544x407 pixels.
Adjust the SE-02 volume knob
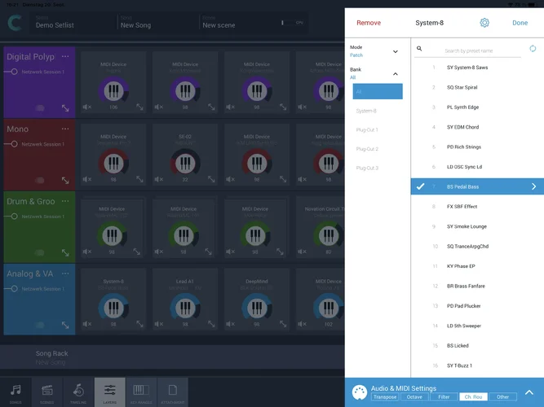pyautogui.click(x=185, y=160)
